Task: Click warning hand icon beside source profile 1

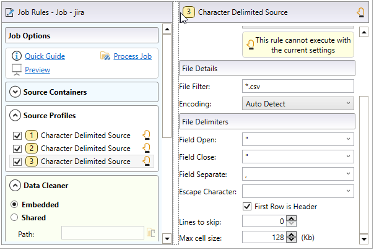Action: 147,135
